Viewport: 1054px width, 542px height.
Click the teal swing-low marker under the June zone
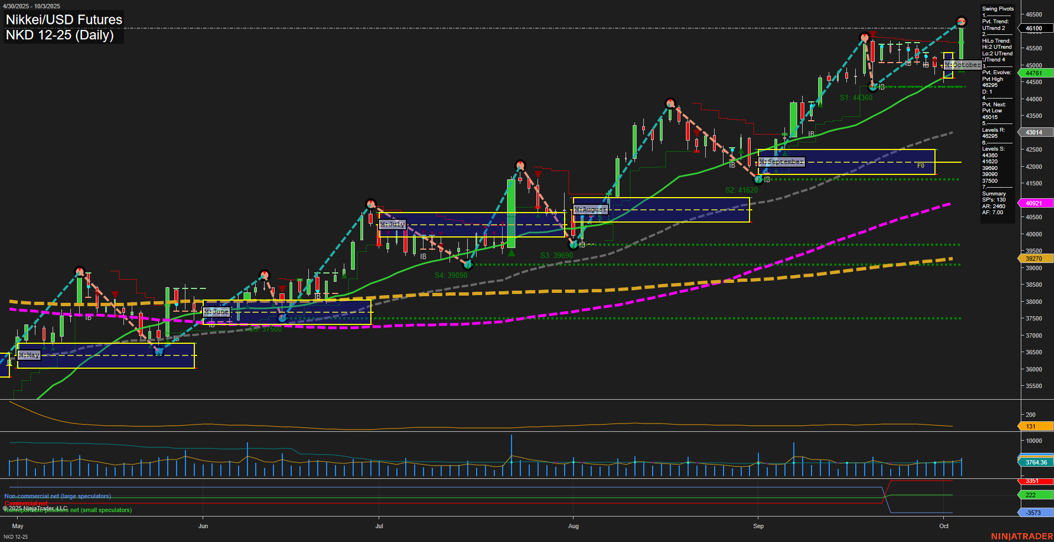pos(282,318)
